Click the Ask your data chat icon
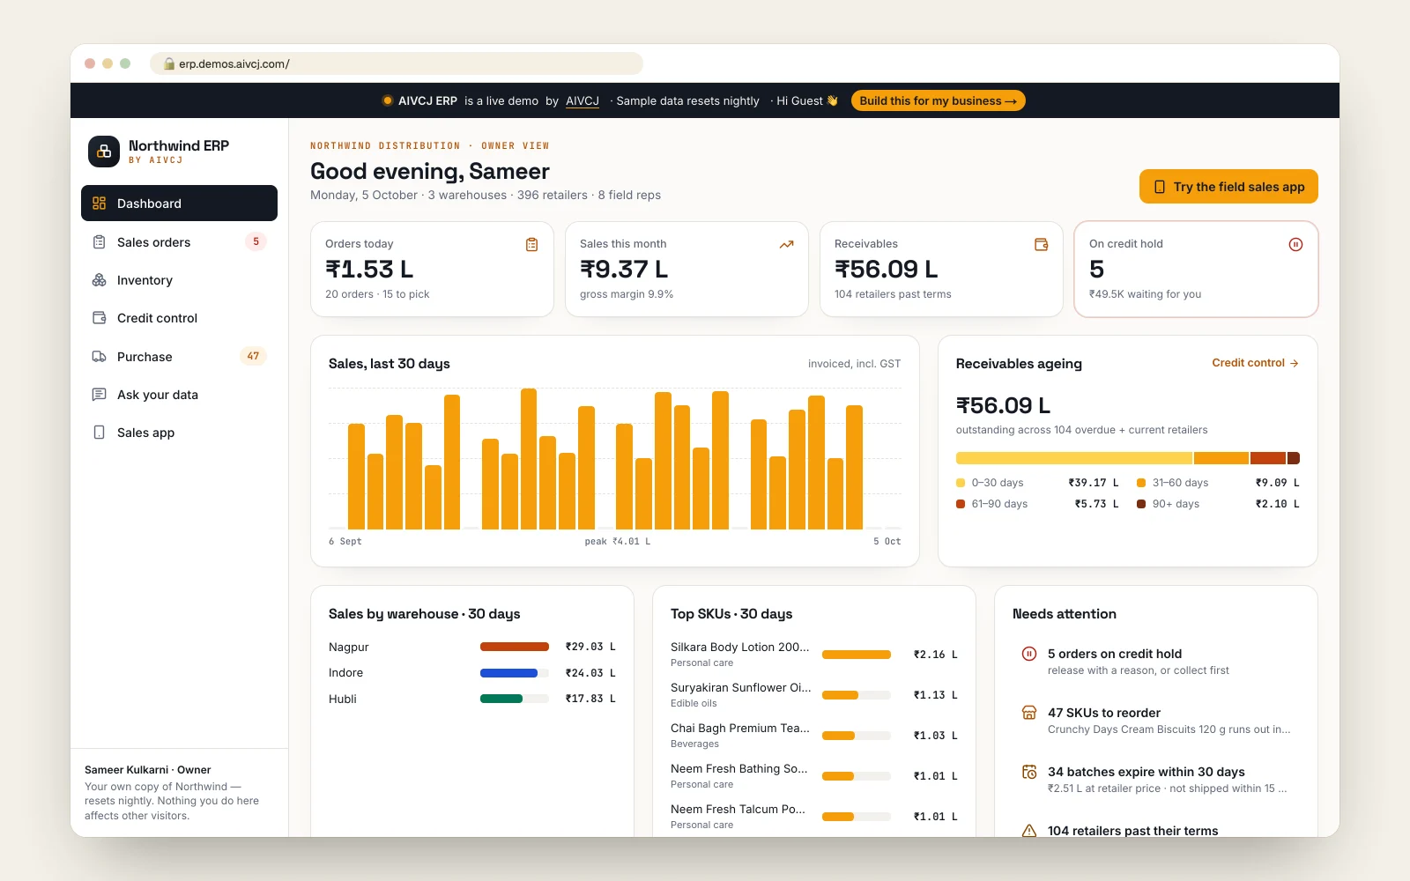The image size is (1410, 881). point(99,395)
